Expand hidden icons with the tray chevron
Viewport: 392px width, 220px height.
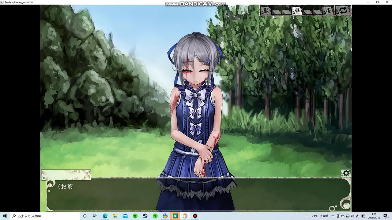333,216
